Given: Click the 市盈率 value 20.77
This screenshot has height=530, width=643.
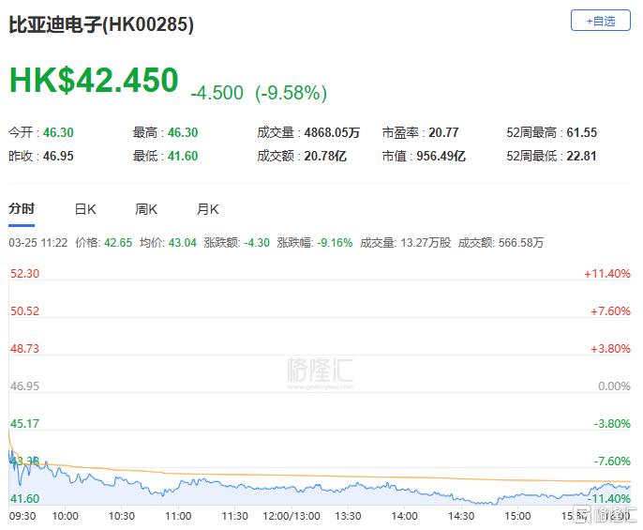Looking at the screenshot, I should [443, 132].
